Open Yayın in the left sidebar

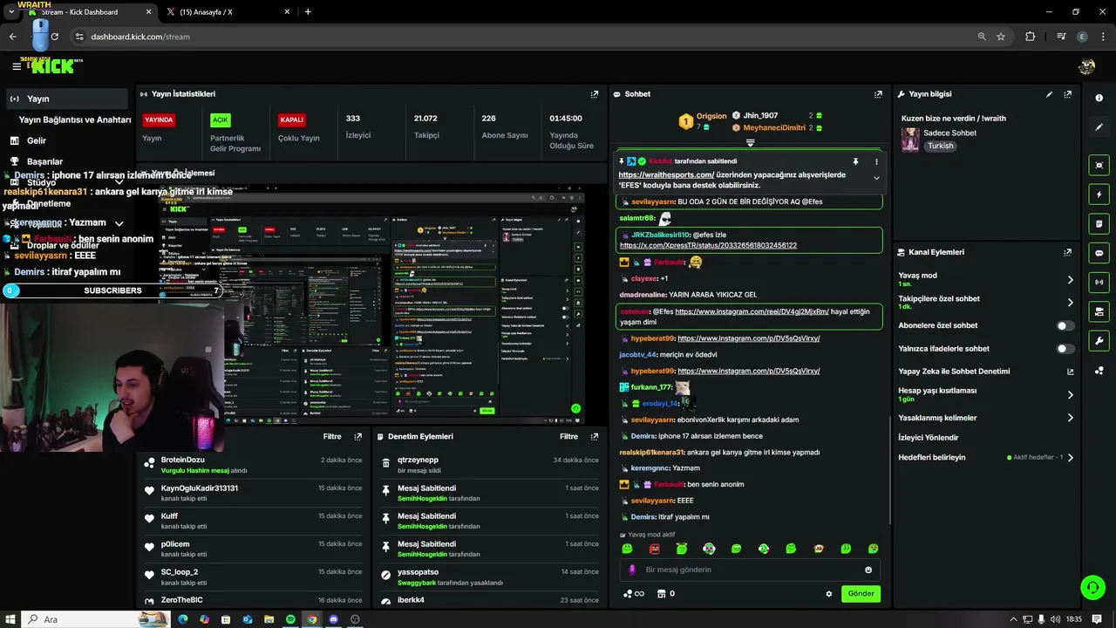coord(67,99)
